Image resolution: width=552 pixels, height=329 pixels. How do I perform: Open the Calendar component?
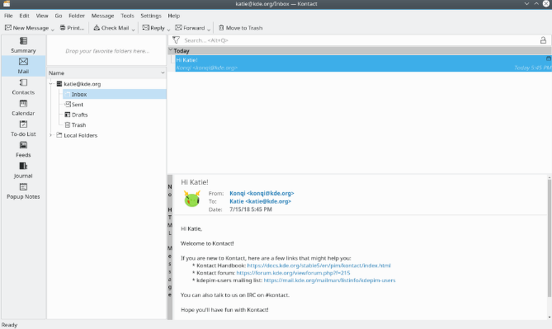pos(23,108)
